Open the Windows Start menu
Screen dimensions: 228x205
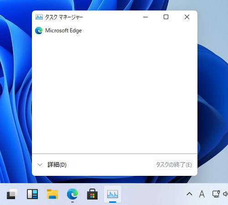coord(12,194)
